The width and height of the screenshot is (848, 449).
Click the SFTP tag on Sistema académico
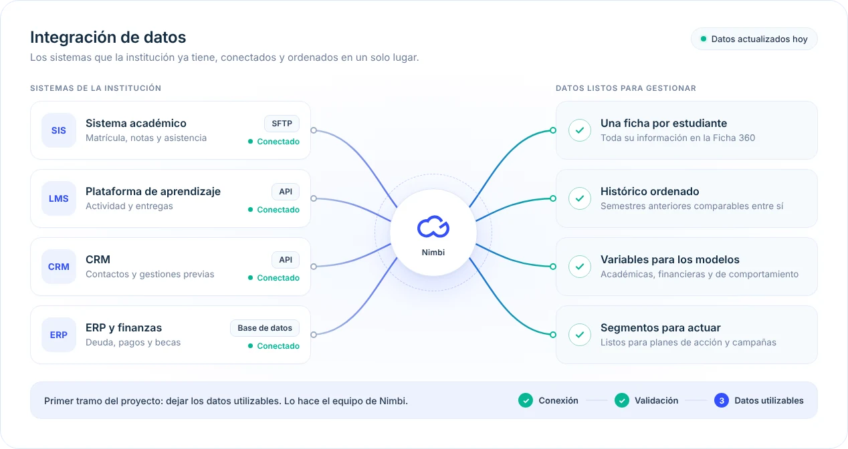point(282,124)
